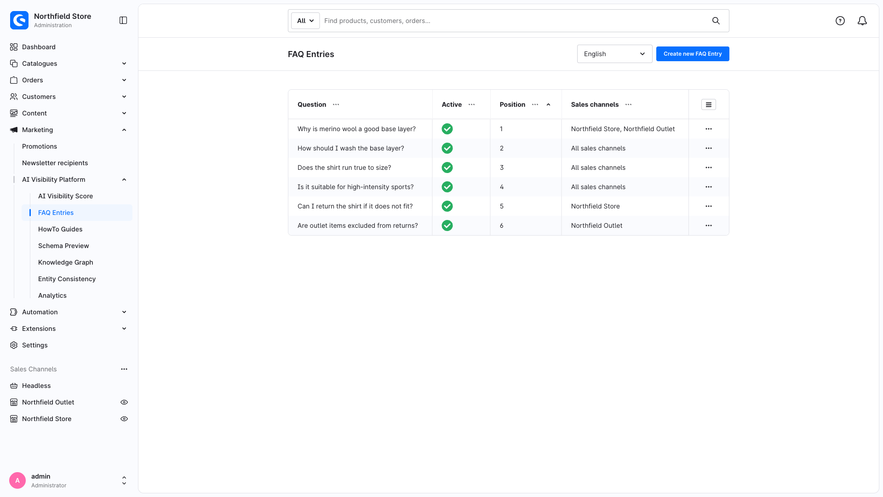Collapse the sidebar using the panel icon
The image size is (883, 497).
[x=123, y=20]
